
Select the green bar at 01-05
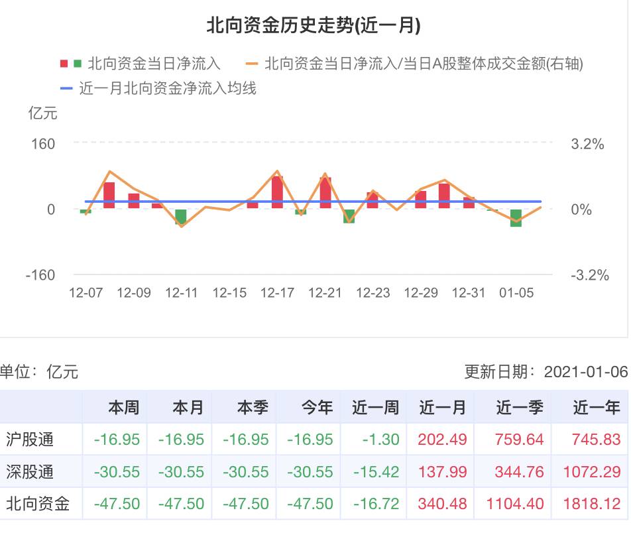516,218
